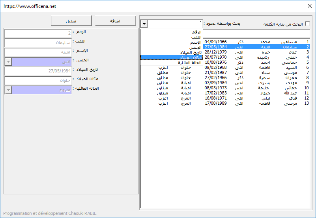Select row 1 with birth date 04/04/1966

256,41
